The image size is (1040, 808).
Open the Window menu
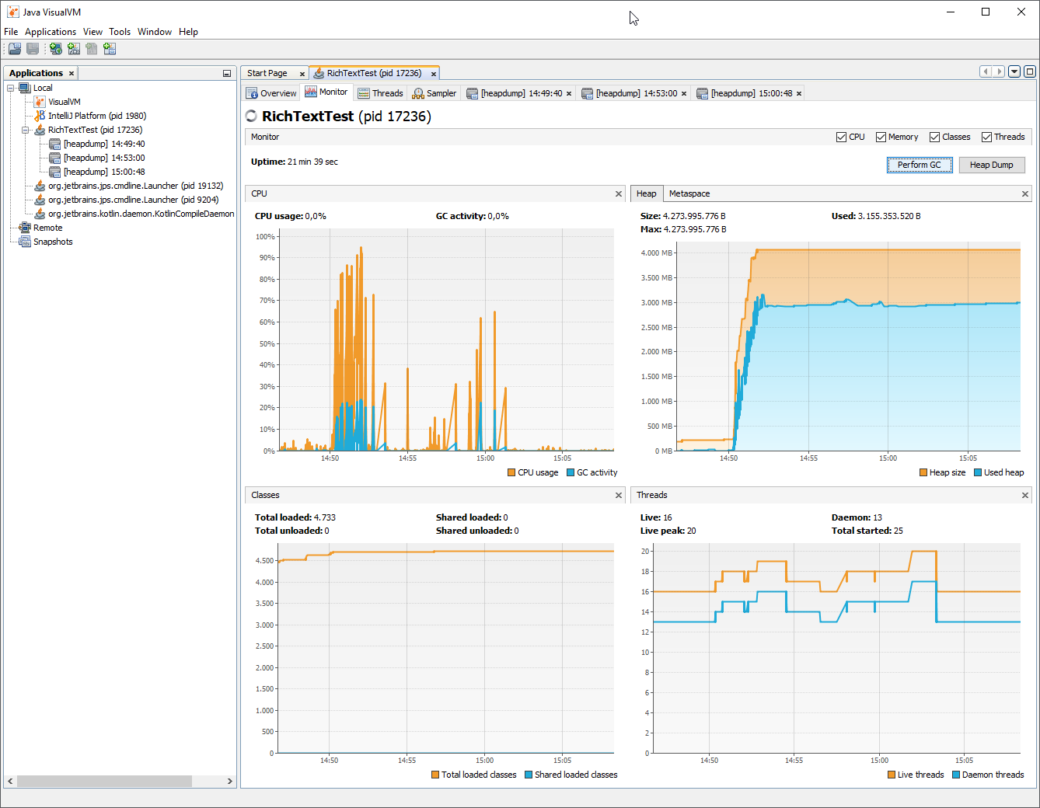(x=155, y=31)
